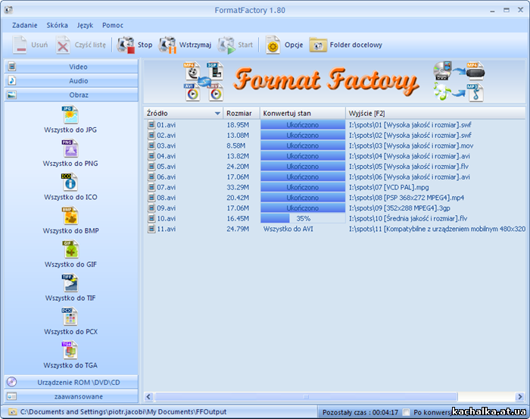Image resolution: width=530 pixels, height=419 pixels.
Task: Expand the Video category panel
Action: 71,67
